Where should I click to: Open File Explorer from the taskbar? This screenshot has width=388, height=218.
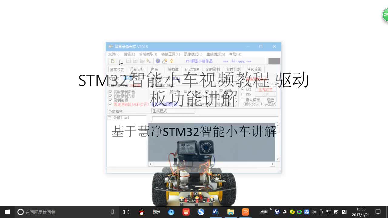pyautogui.click(x=231, y=212)
